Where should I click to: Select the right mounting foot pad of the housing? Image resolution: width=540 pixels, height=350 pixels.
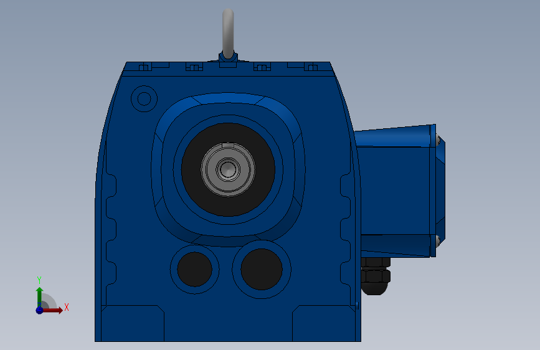(323, 323)
